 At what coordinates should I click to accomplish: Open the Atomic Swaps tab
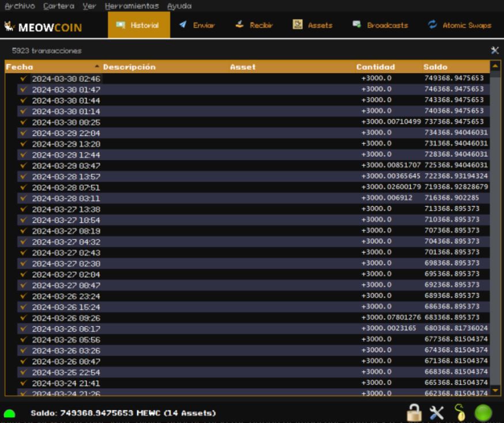tap(460, 25)
